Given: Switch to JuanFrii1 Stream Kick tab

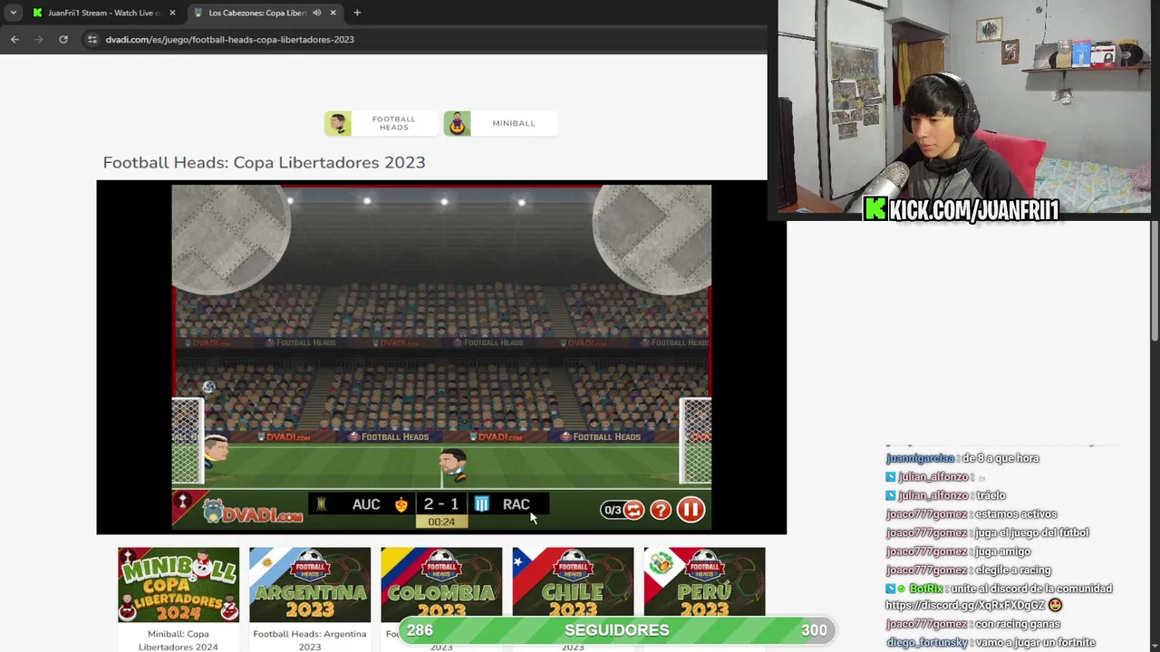Looking at the screenshot, I should coord(102,13).
